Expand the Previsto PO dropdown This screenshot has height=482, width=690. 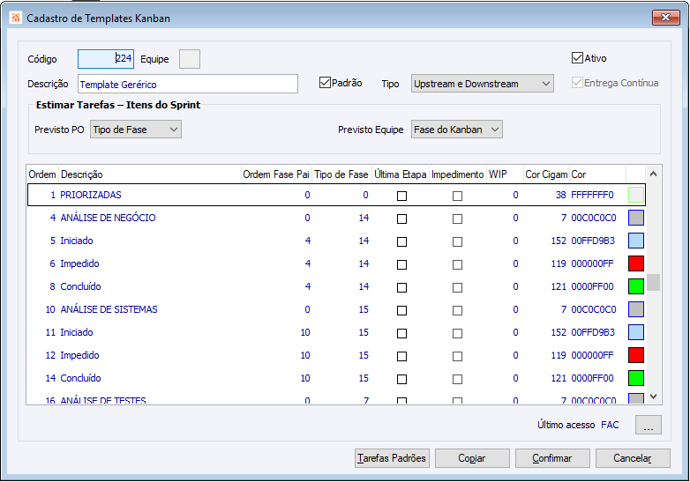point(136,130)
